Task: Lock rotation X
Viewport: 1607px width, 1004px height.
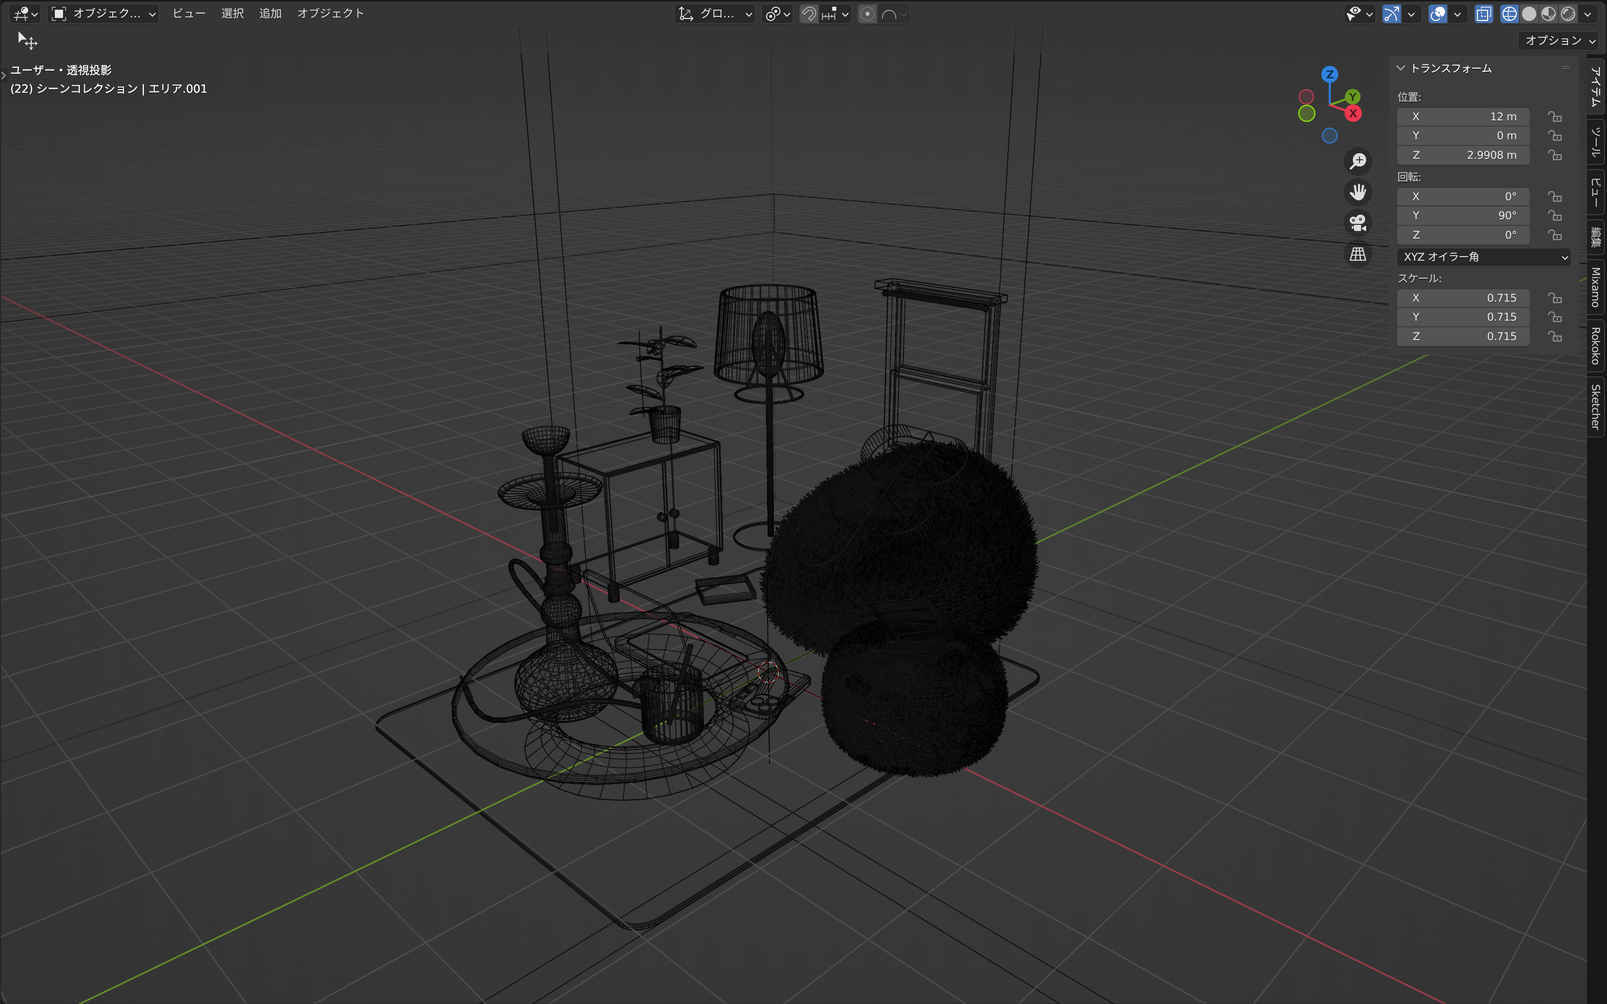Action: pos(1555,197)
